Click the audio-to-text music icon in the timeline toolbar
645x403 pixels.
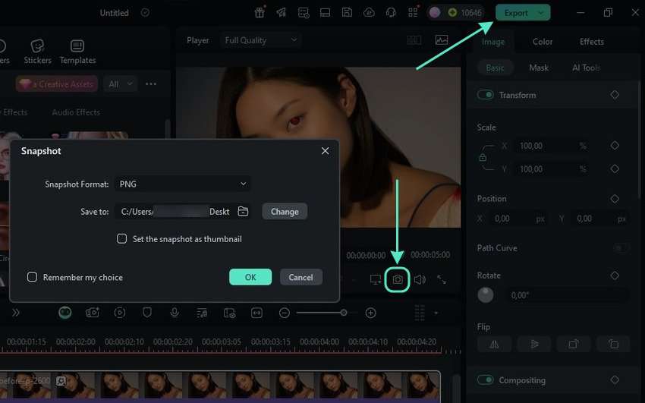click(202, 313)
